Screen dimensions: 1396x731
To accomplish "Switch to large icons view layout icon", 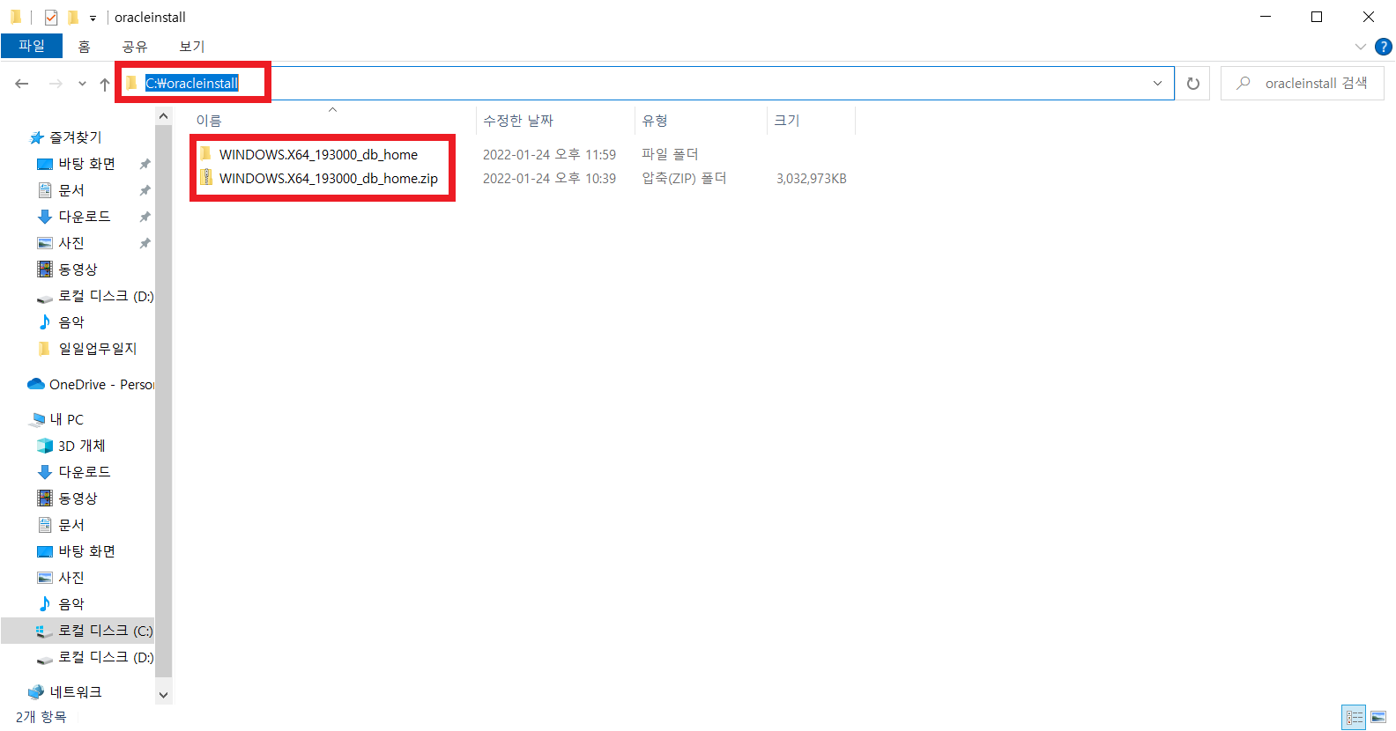I will coord(1378,717).
